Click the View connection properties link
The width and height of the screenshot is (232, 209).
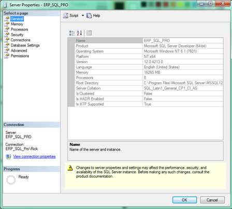[34, 156]
